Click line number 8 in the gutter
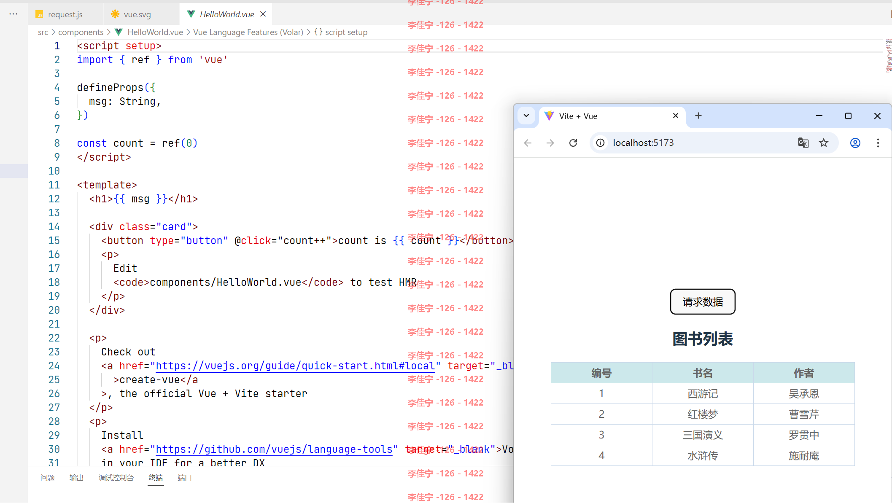 [57, 143]
